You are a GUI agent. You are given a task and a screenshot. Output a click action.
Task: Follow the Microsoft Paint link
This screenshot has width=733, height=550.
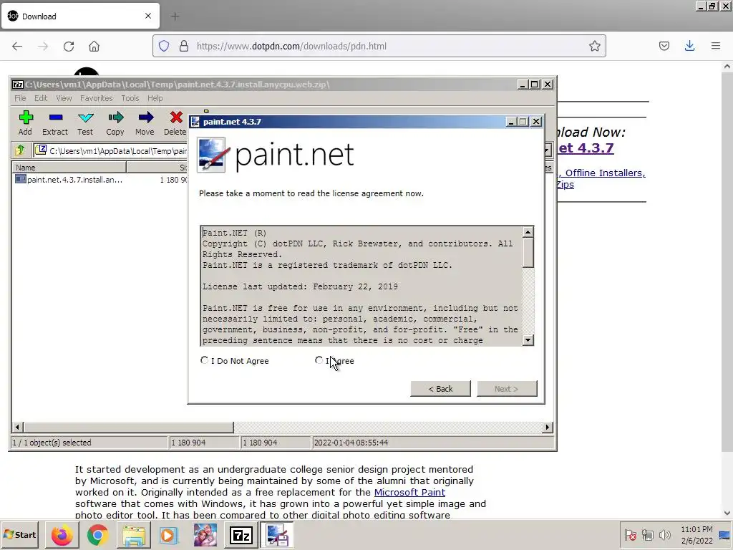pyautogui.click(x=409, y=492)
